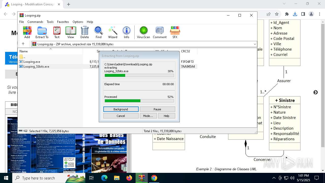Click the taskbar clock showing 1:01 PM
The width and height of the screenshot is (325, 183).
coord(304,178)
